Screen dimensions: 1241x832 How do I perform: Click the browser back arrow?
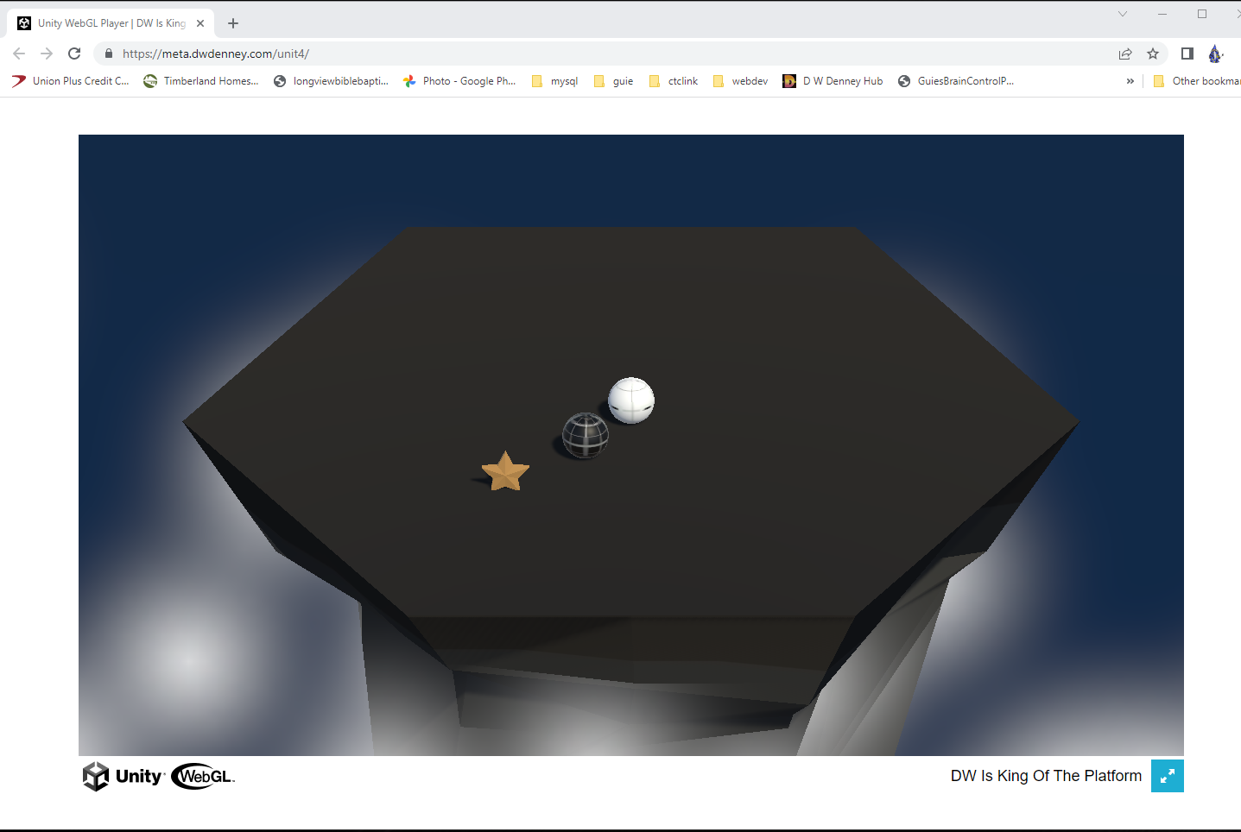(x=19, y=54)
